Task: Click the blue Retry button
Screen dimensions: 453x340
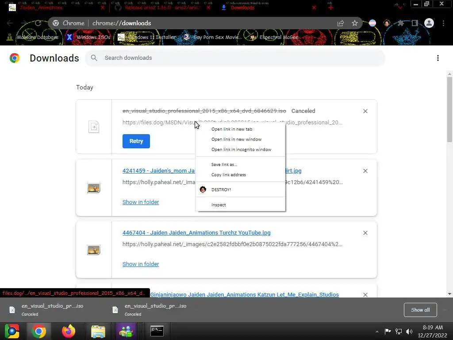Action: pos(136,141)
